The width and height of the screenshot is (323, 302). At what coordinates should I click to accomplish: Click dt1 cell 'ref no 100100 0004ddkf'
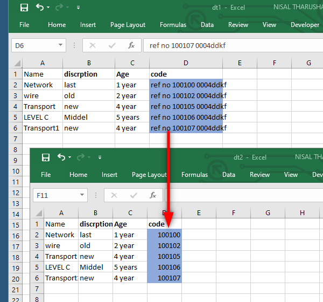tap(186, 85)
